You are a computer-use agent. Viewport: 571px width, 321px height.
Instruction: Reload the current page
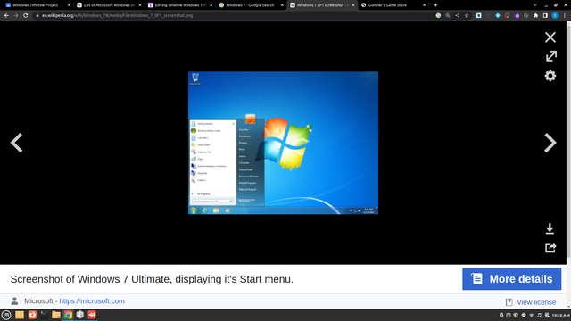[26, 16]
